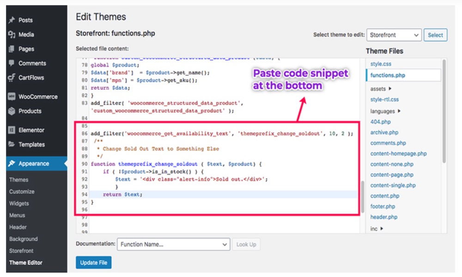Click line 88 Change Sold Out comment

click(x=158, y=149)
